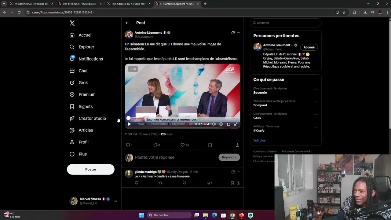
Task: Share the main post
Action: click(x=237, y=145)
